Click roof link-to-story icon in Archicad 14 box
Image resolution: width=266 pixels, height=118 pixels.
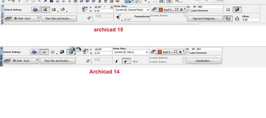coord(62,52)
